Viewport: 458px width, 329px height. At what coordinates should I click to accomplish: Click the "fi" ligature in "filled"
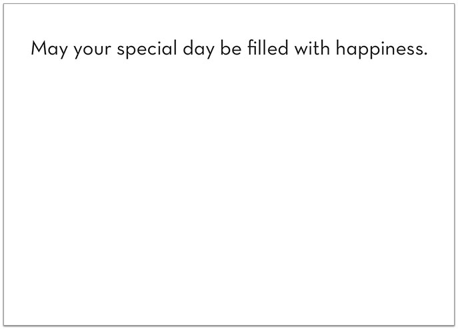coord(253,47)
